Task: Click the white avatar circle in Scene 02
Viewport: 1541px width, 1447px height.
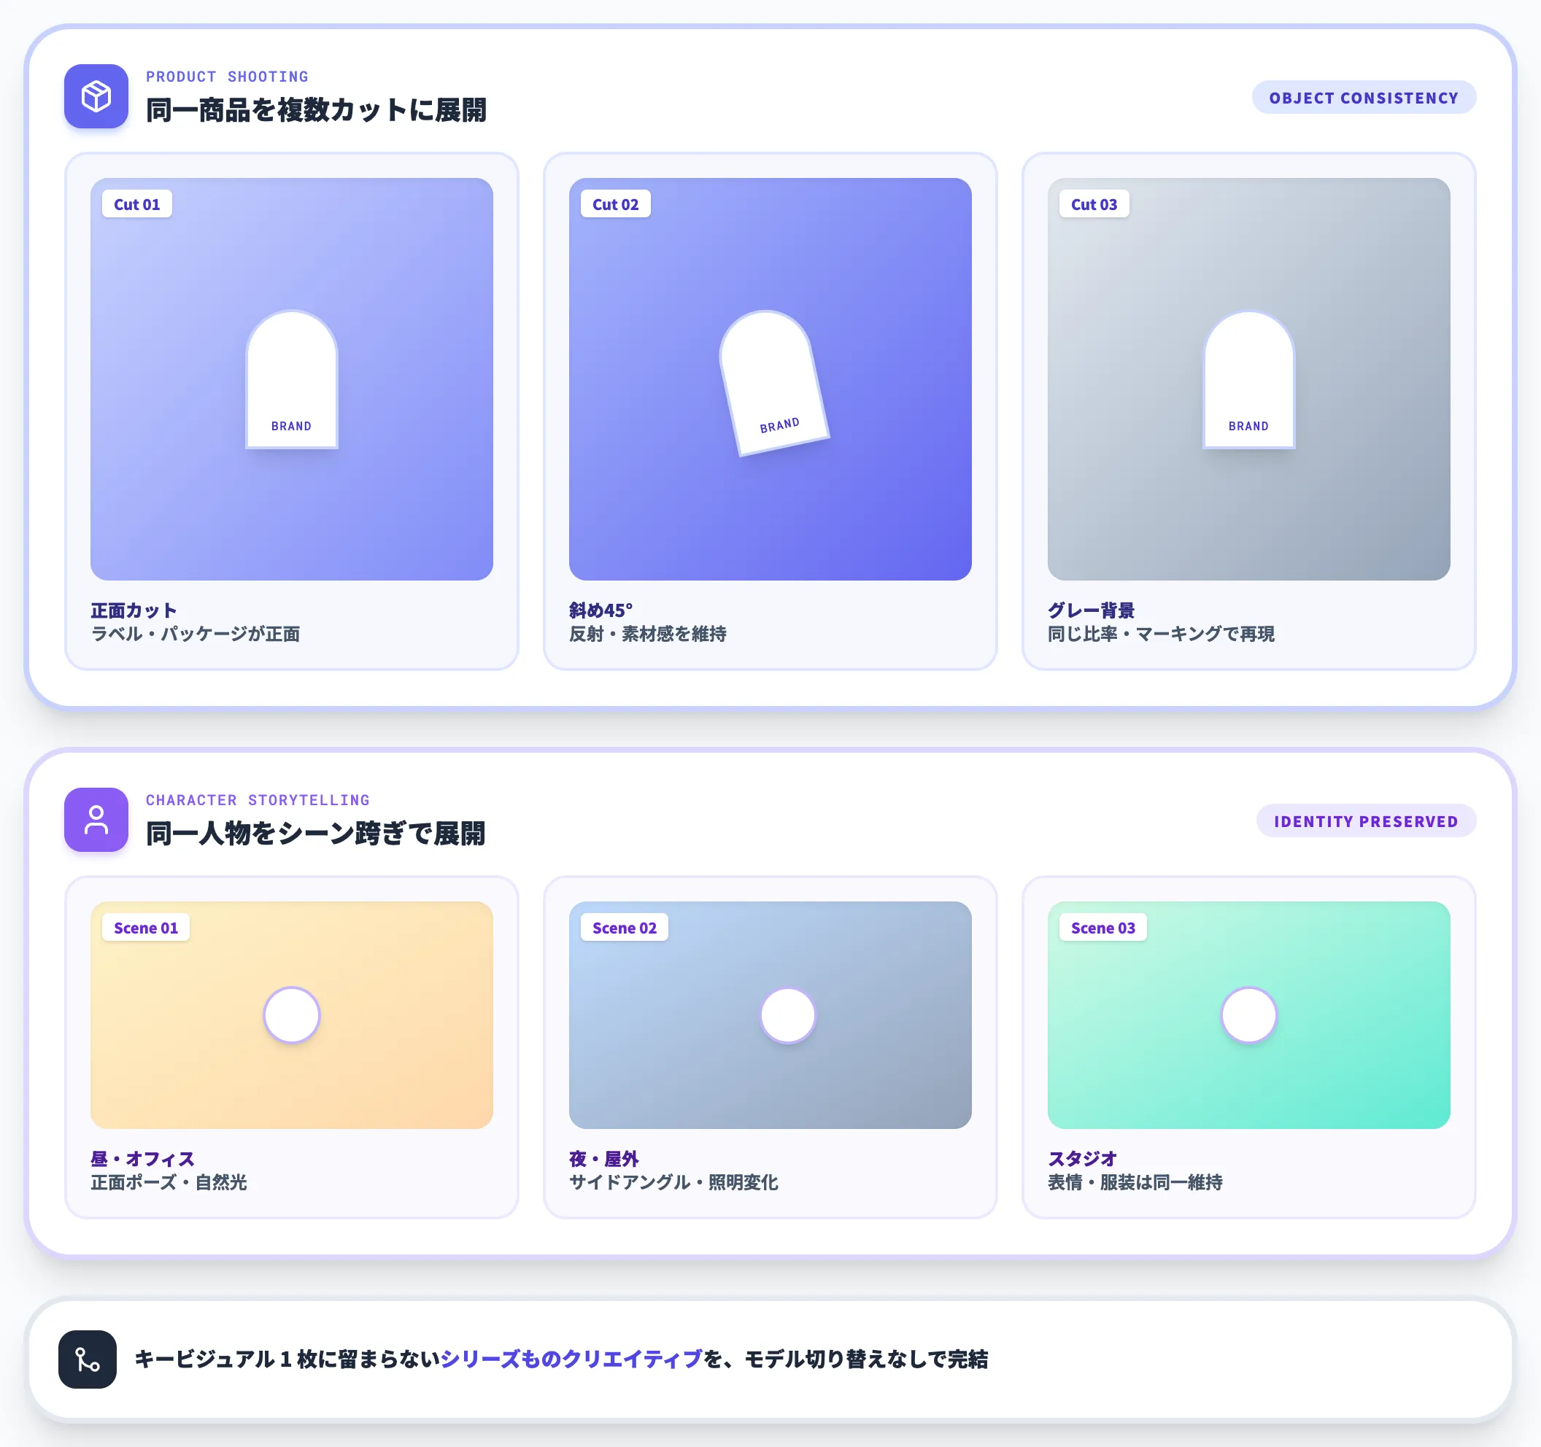Action: click(x=787, y=1015)
